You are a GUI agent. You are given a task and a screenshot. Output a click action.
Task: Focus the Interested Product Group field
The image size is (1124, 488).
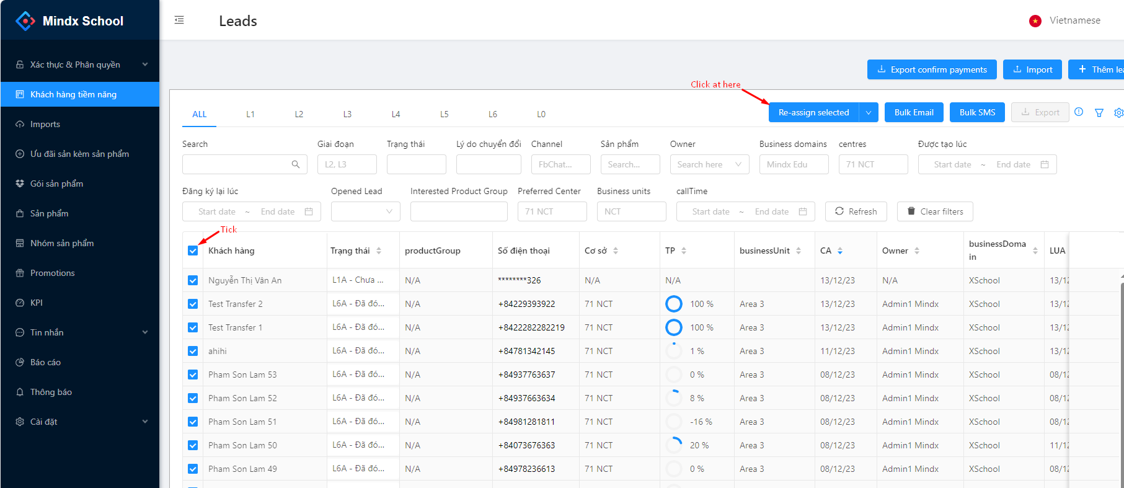tap(459, 211)
